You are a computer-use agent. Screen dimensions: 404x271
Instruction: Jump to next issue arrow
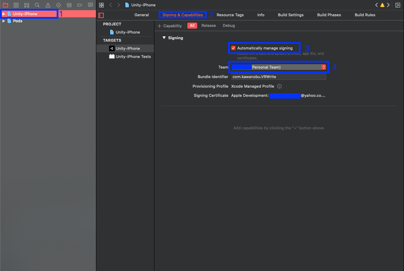coord(388,5)
